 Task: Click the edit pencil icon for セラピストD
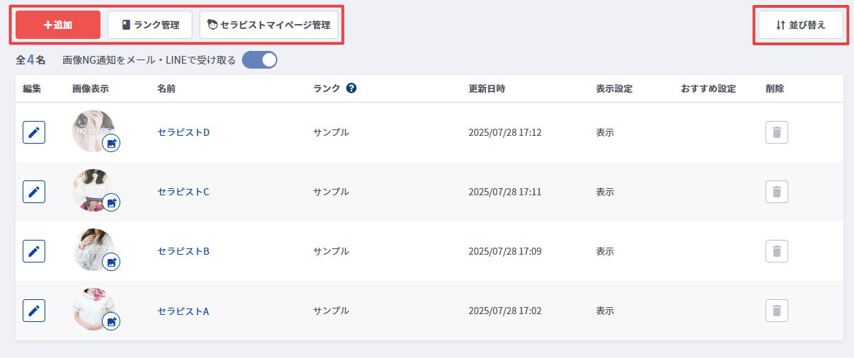(34, 132)
